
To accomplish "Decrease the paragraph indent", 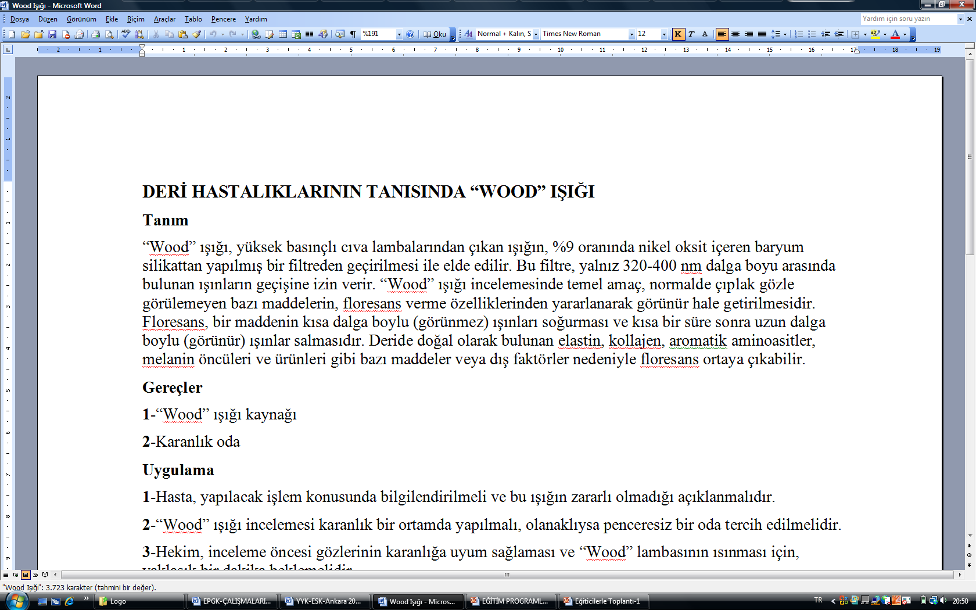I will pyautogui.click(x=826, y=34).
